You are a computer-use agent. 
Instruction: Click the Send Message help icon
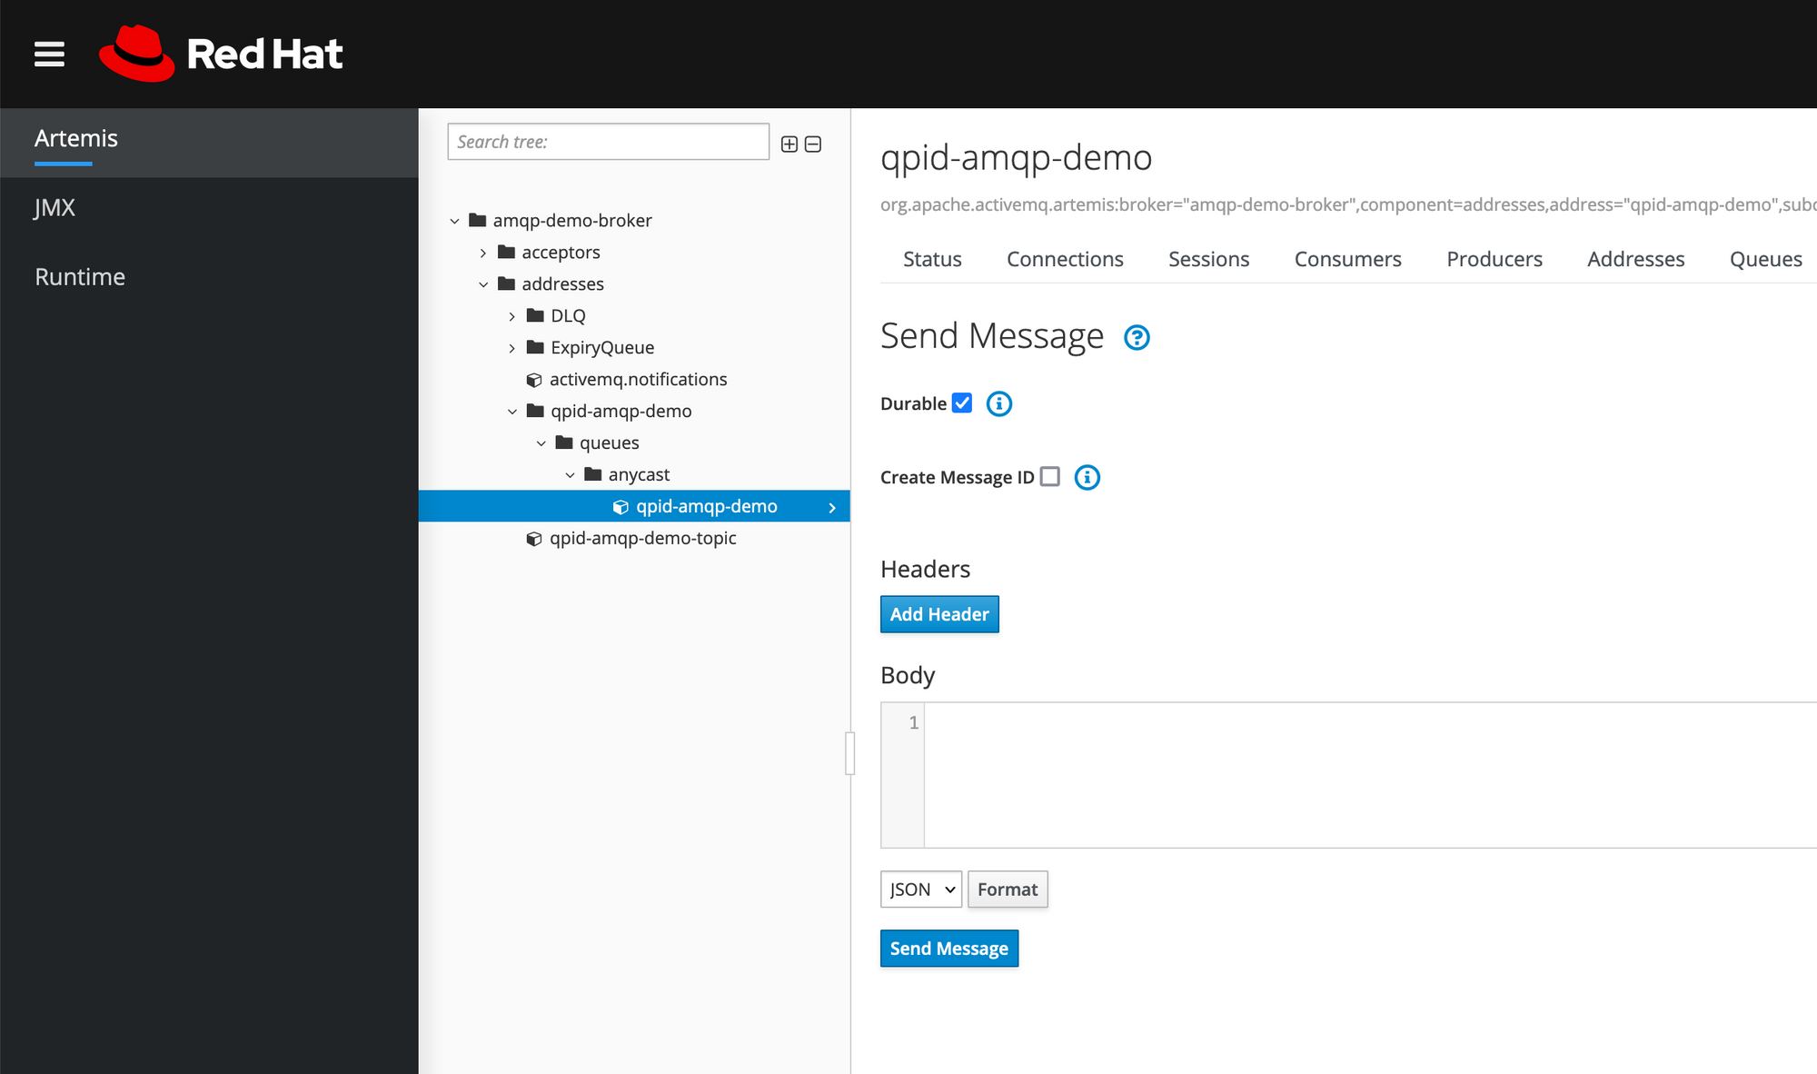(1137, 337)
